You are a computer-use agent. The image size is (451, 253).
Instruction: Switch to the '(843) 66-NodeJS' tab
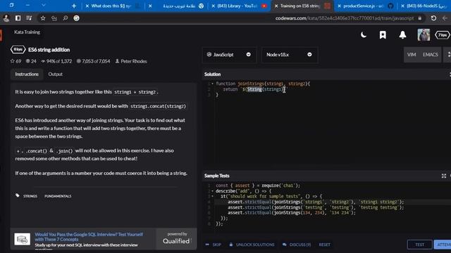424,6
